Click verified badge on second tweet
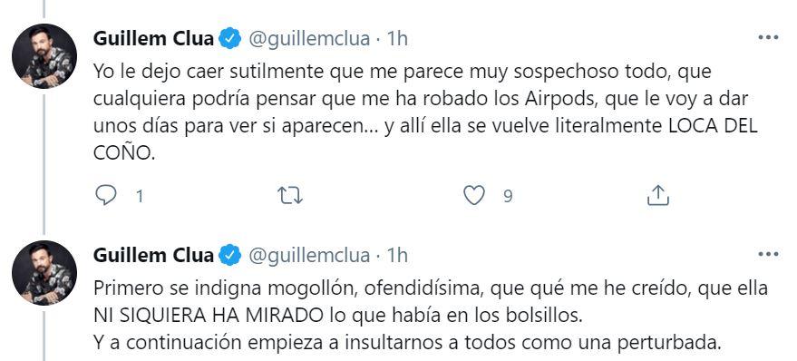This screenshot has height=361, width=797. [230, 255]
